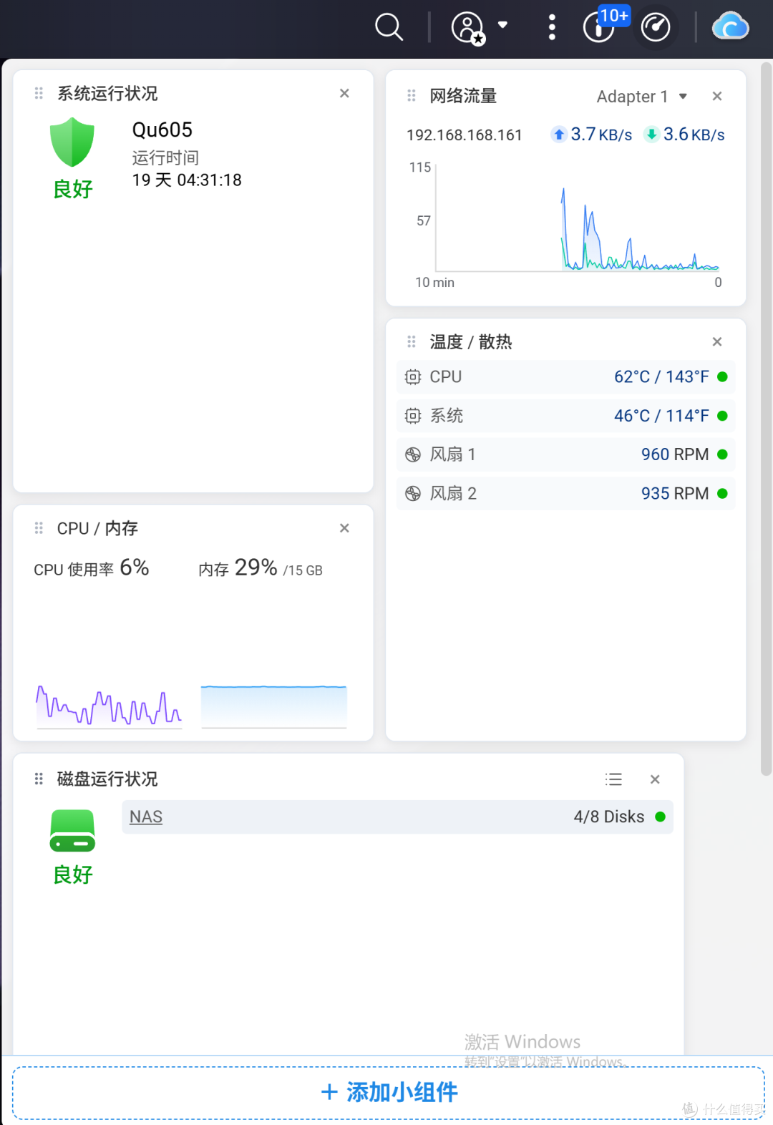This screenshot has width=773, height=1125.
Task: Toggle the dashboard gauge icon
Action: coord(656,28)
